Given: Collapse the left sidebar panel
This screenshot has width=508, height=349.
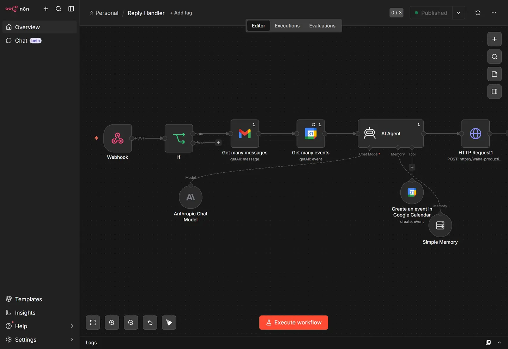Looking at the screenshot, I should point(71,9).
